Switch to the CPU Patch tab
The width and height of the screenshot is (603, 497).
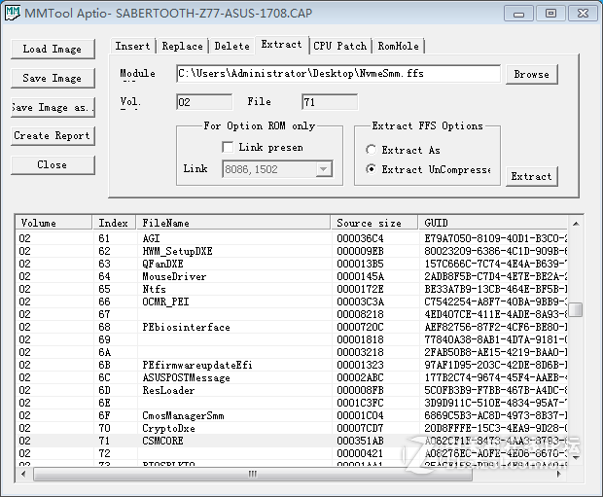339,46
